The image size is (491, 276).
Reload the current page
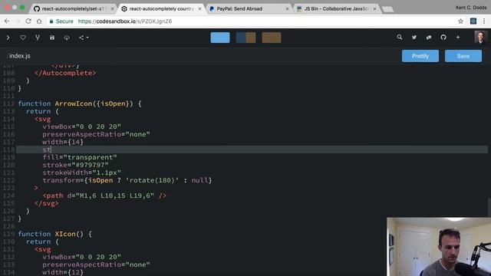coord(28,21)
